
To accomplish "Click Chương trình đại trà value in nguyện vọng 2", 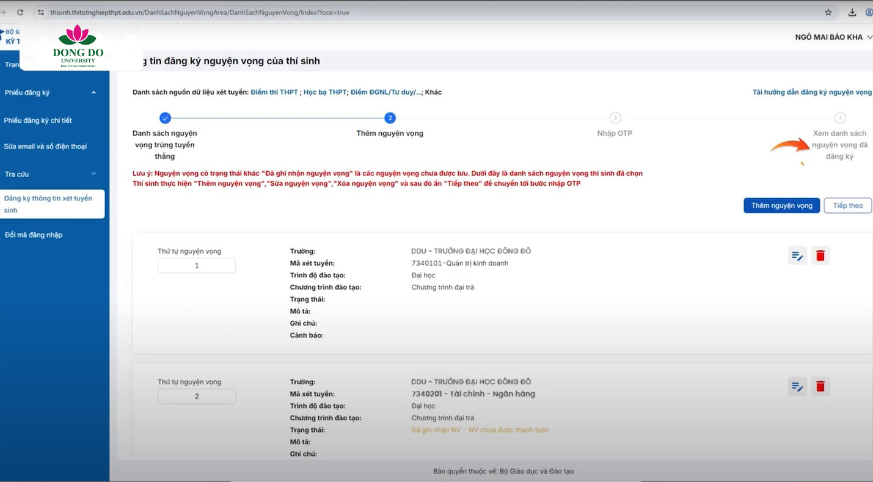I will [x=443, y=418].
